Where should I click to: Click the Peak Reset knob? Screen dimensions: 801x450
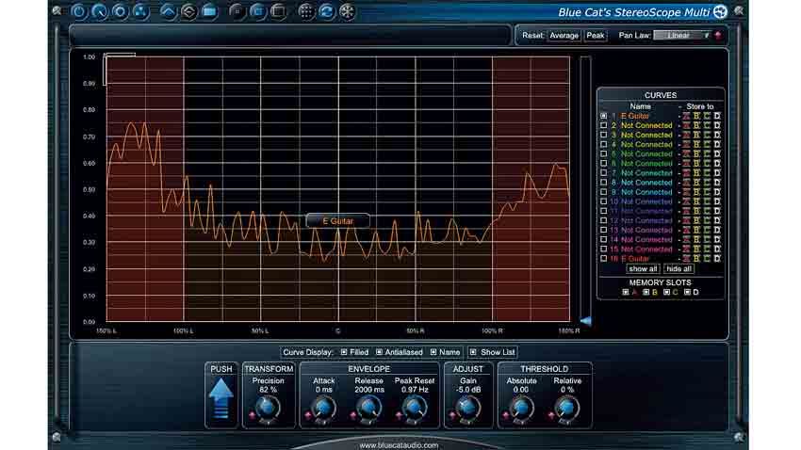point(415,409)
